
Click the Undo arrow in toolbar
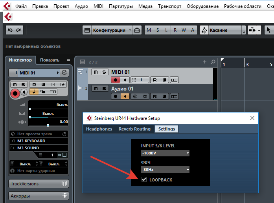tap(10, 30)
